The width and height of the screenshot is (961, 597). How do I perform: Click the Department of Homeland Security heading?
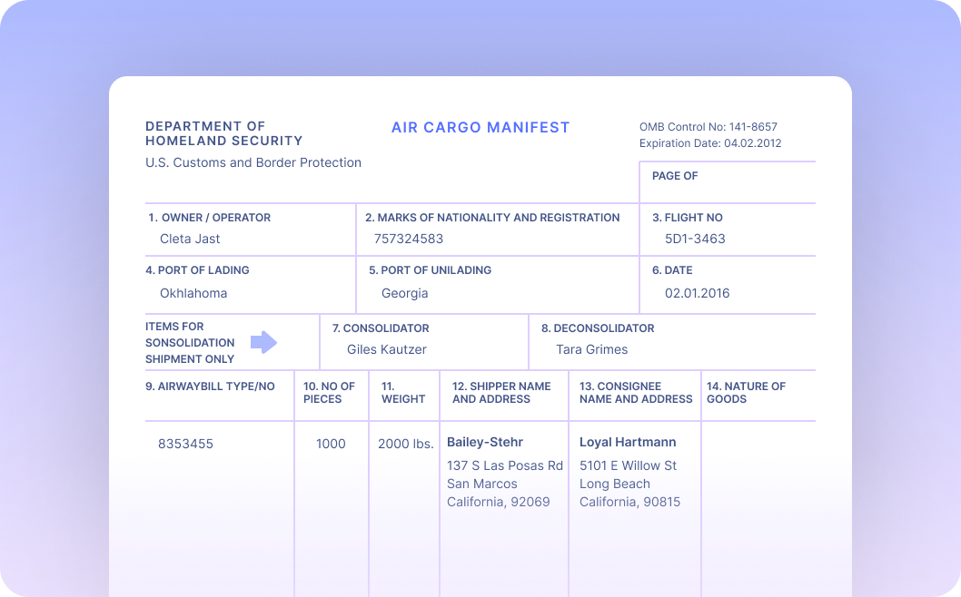tap(204, 132)
